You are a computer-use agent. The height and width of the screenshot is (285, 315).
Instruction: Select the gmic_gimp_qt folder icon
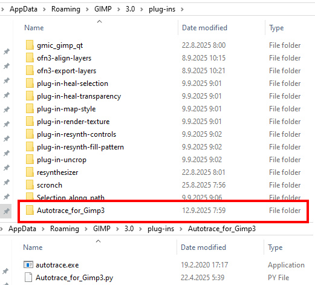30,45
